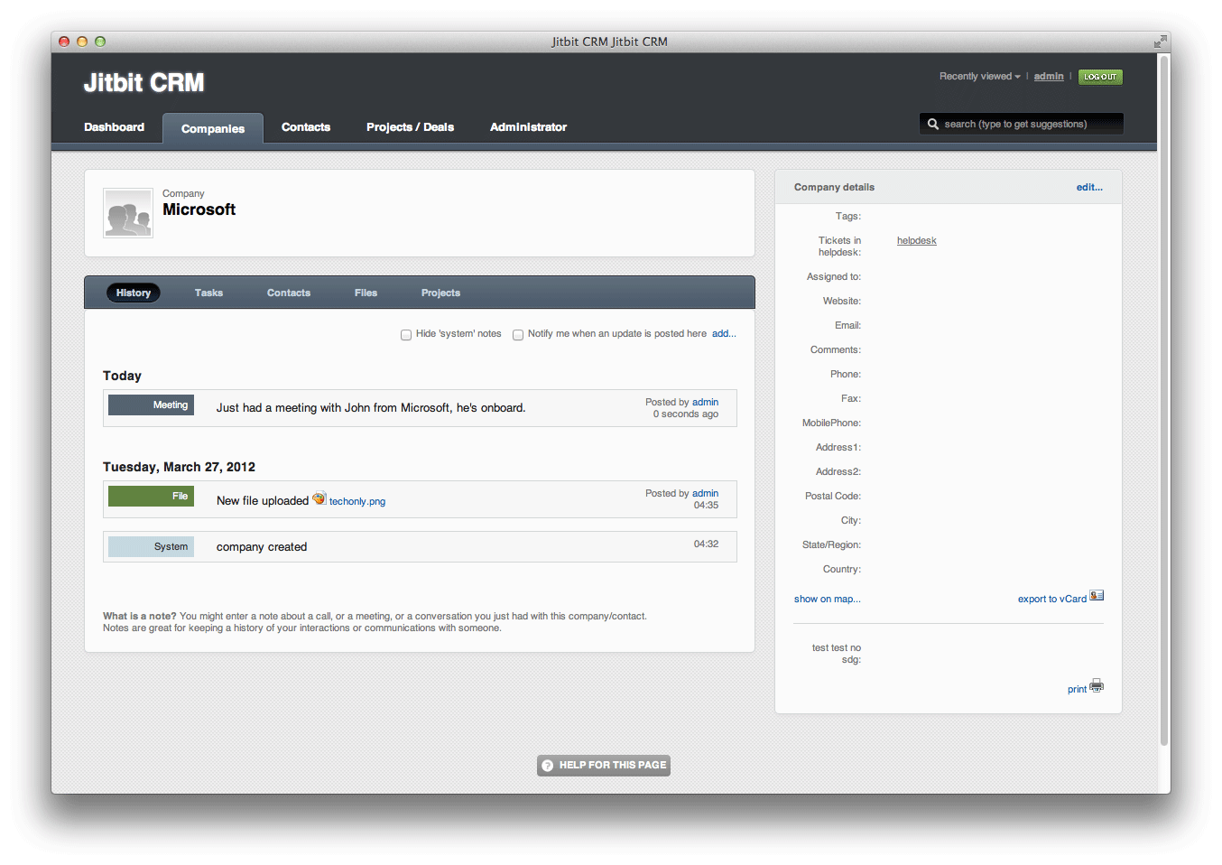Click HELP FOR THIS PAGE button

(x=604, y=766)
